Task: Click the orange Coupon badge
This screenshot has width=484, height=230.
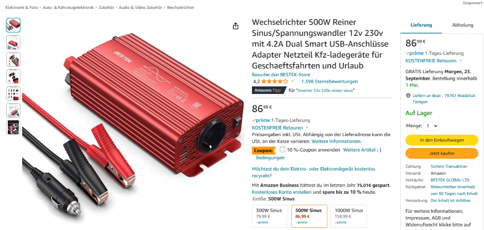Action: [x=264, y=150]
